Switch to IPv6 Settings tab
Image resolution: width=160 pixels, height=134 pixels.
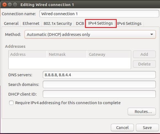(x=129, y=23)
